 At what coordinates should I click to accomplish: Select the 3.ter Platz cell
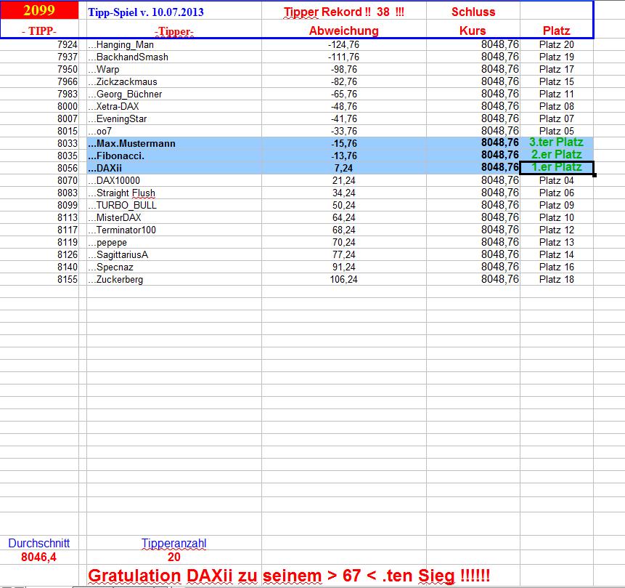pyautogui.click(x=557, y=143)
